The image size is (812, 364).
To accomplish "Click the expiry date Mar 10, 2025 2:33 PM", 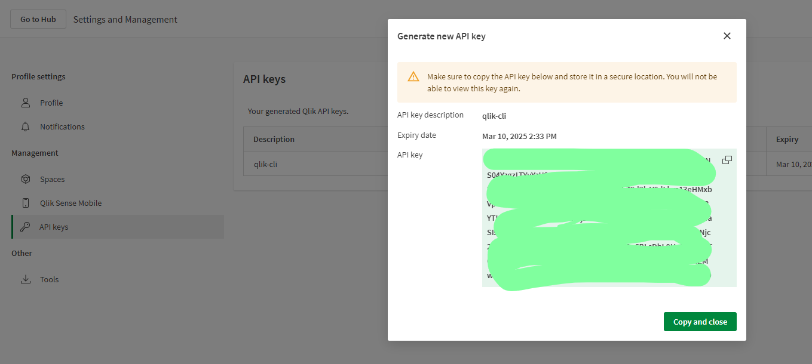I will tap(519, 136).
